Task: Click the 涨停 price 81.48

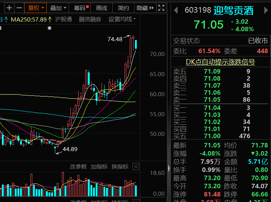Action: (212, 194)
